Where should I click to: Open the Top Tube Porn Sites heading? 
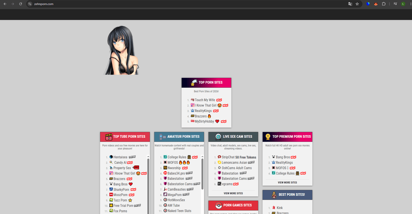pos(129,136)
